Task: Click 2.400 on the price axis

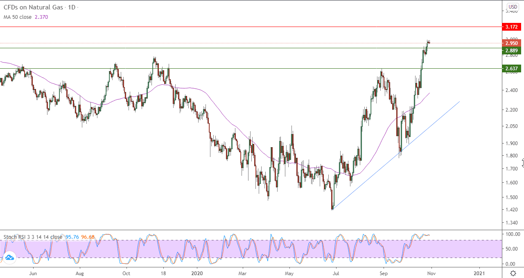Action: [512, 90]
